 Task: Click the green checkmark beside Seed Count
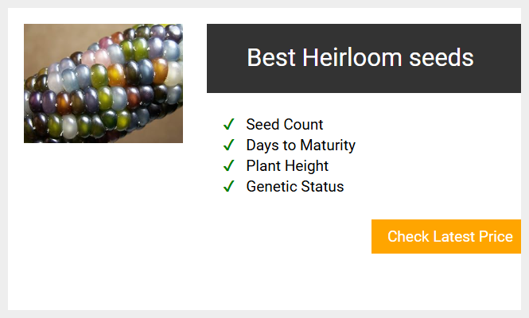(x=229, y=125)
